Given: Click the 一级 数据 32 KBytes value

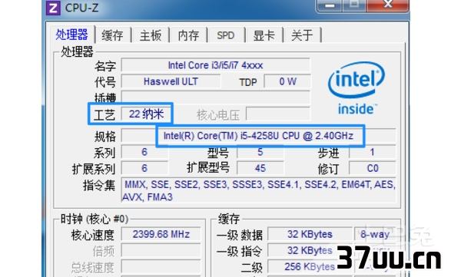Looking at the screenshot, I should (310, 234).
